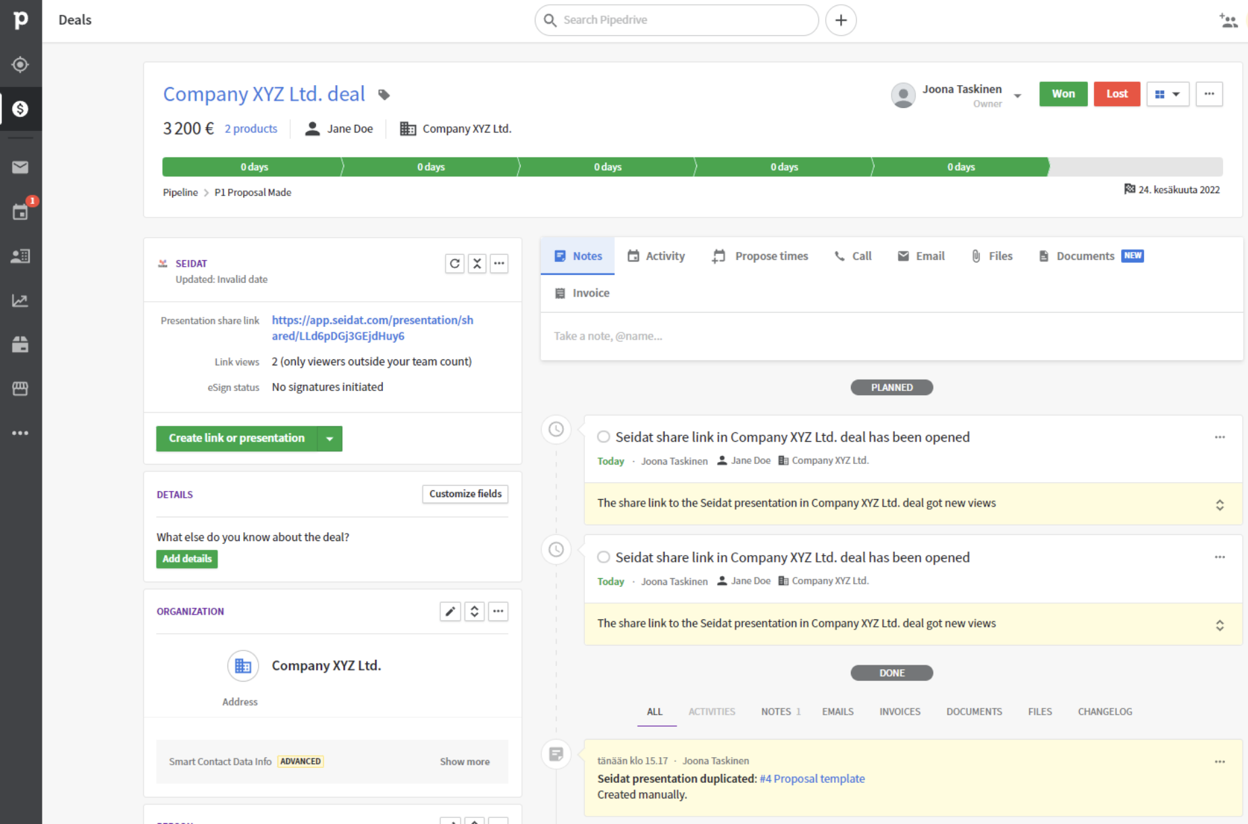Refresh the SEIDAT panel

click(x=455, y=263)
